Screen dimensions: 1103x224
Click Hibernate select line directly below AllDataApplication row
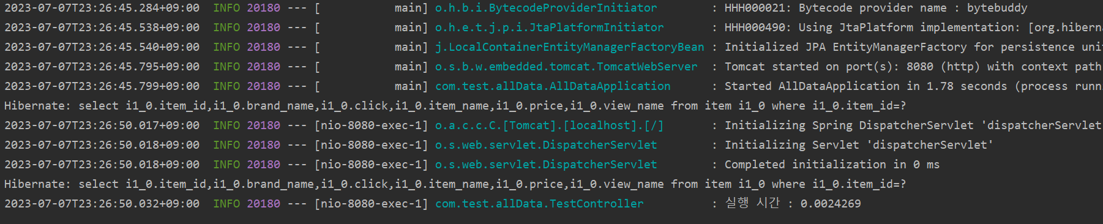tap(455, 106)
